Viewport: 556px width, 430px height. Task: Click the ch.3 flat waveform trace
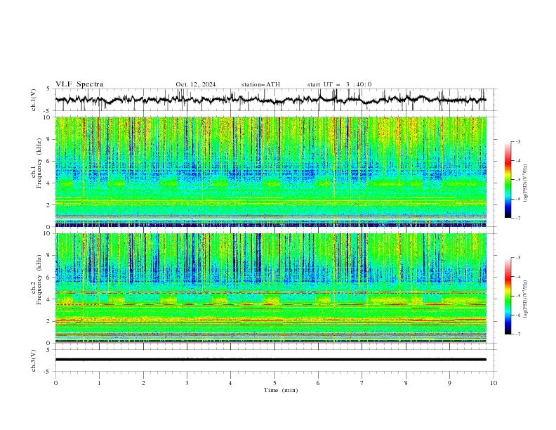[x=270, y=360]
